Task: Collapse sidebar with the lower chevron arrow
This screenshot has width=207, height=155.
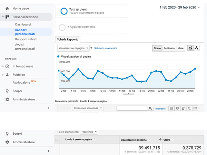Action: 48,151
